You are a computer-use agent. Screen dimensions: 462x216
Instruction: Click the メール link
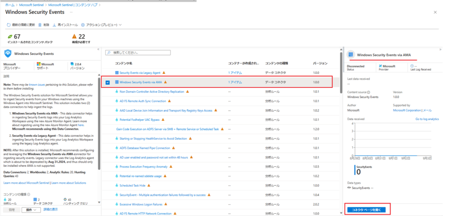(x=428, y=110)
